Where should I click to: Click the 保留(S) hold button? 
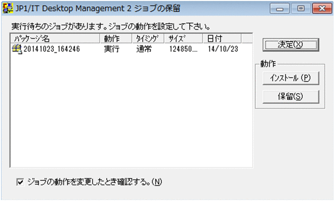[x=291, y=97]
